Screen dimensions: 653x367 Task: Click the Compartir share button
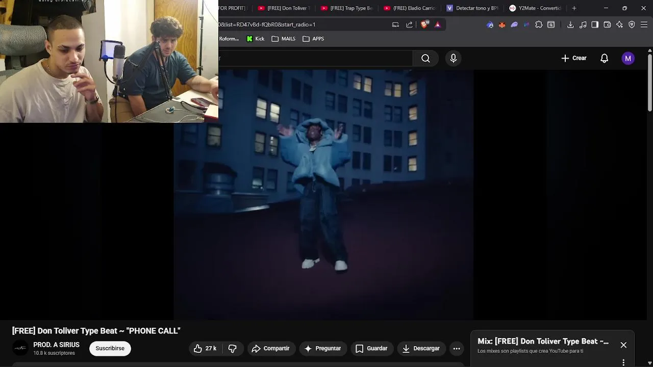[271, 349]
